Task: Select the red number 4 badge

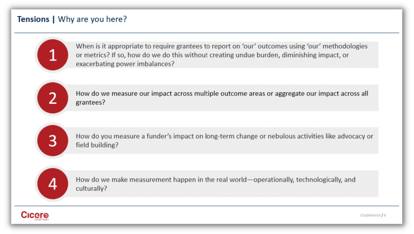Action: pos(53,184)
